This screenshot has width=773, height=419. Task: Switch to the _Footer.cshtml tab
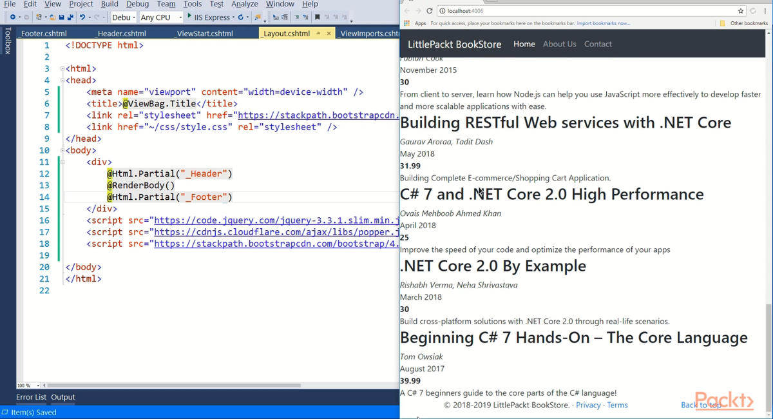[x=43, y=34]
